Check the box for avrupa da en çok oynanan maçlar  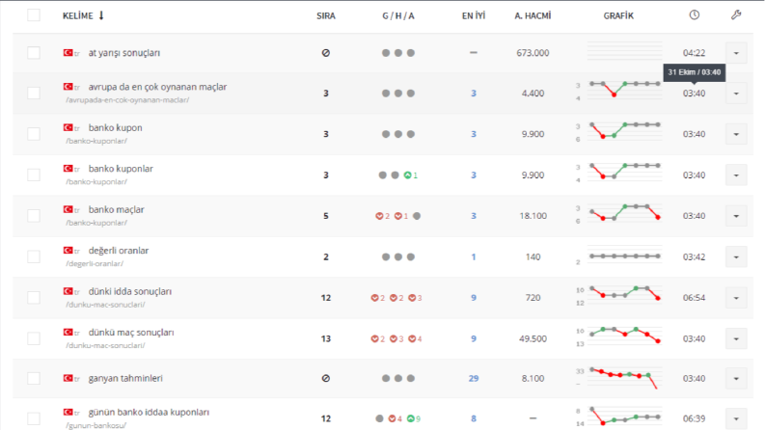point(34,94)
